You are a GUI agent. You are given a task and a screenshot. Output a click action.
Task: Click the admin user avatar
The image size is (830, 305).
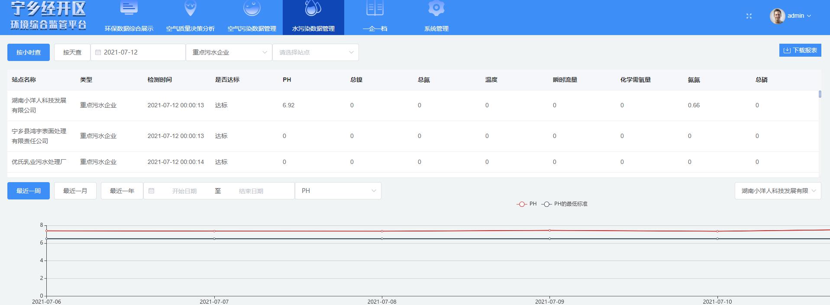(x=777, y=16)
